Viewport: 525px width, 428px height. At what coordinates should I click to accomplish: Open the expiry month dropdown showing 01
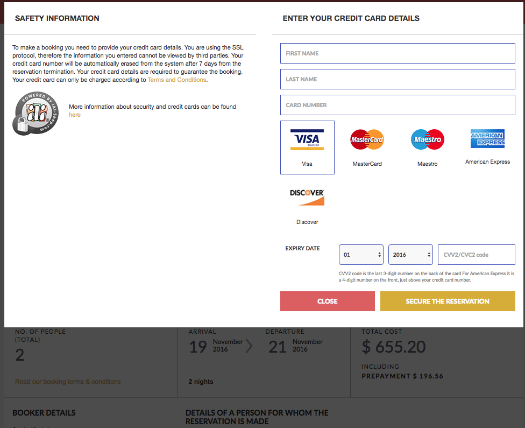pos(361,255)
